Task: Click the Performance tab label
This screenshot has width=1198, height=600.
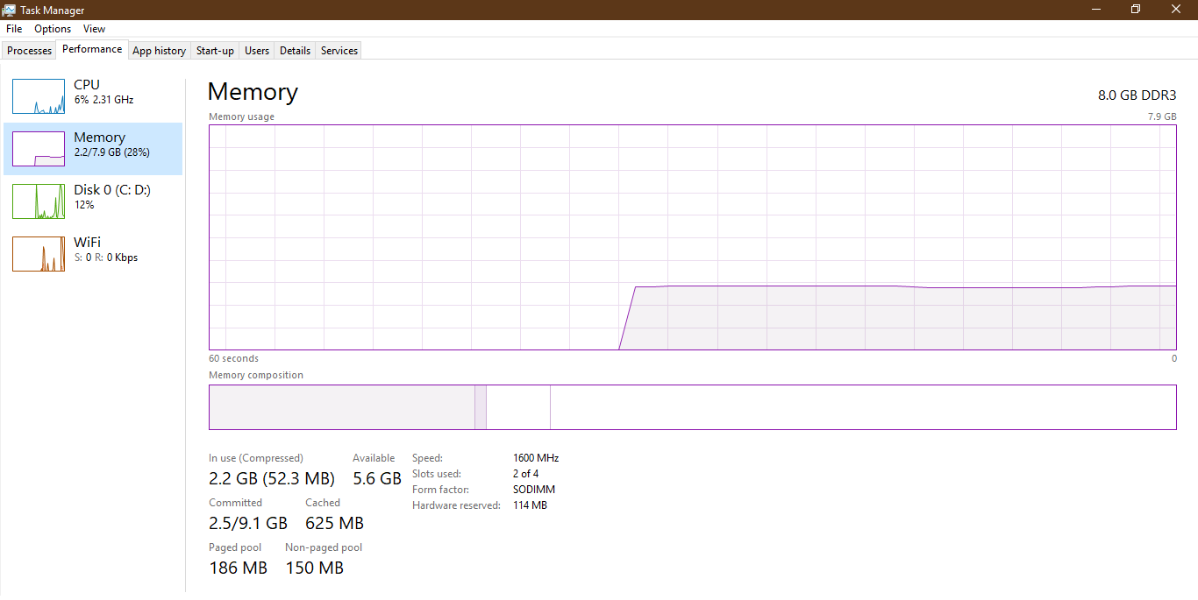Action: pyautogui.click(x=91, y=49)
